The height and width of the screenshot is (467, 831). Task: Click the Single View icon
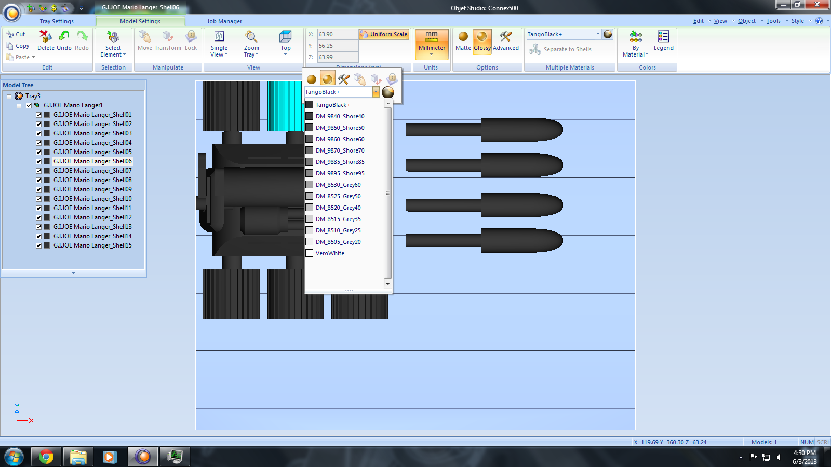pos(219,36)
